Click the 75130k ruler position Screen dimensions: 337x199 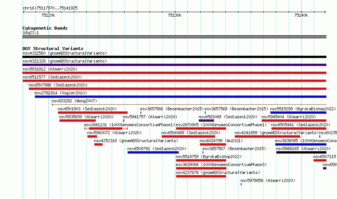click(x=175, y=15)
